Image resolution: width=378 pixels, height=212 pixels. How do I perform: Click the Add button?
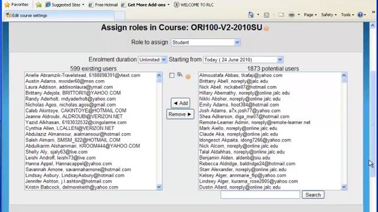pyautogui.click(x=180, y=103)
